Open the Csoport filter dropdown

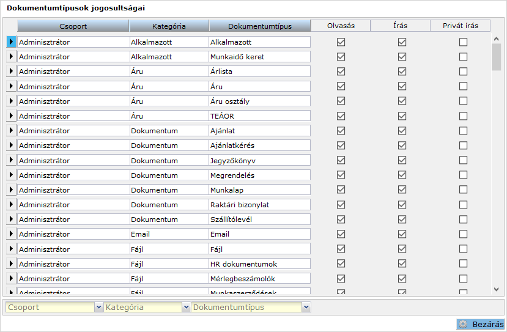pos(98,307)
